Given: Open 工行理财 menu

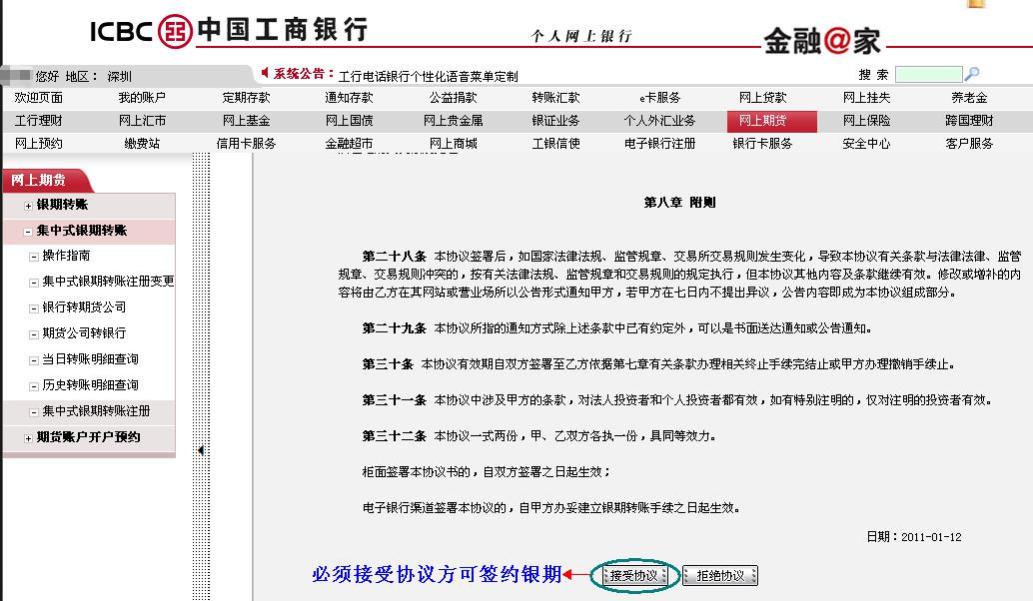Looking at the screenshot, I should coord(38,121).
